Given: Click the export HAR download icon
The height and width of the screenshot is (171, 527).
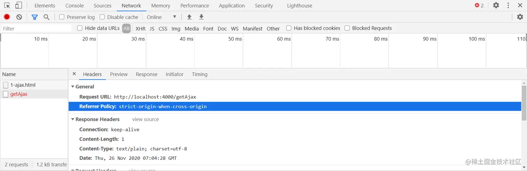Looking at the screenshot, I should tap(201, 17).
